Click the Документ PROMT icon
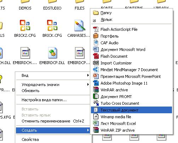178x143 pixels. pos(96,97)
